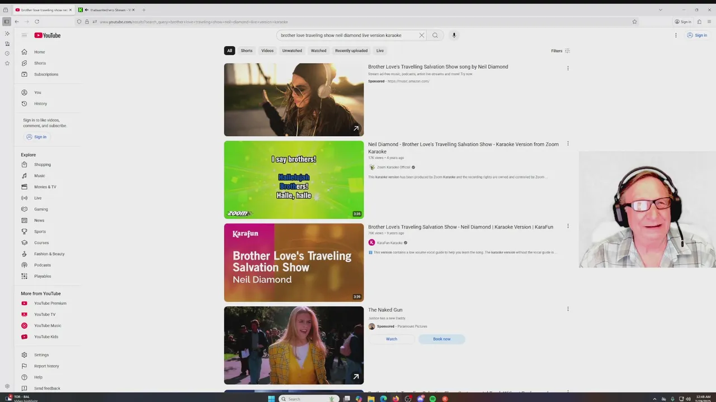Open Send feedback in sidebar
716x402 pixels.
(x=48, y=389)
